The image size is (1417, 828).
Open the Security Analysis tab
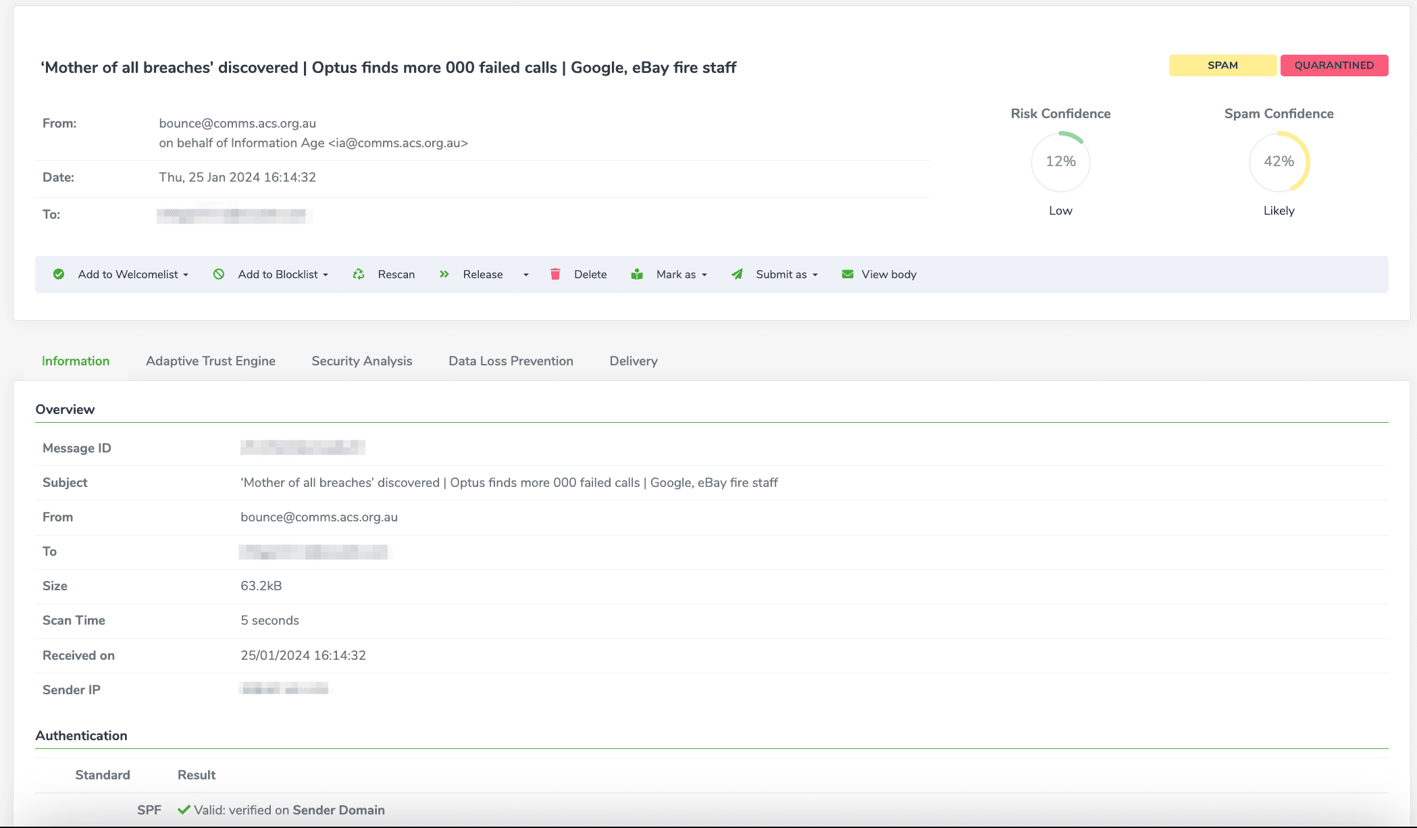[x=362, y=361]
